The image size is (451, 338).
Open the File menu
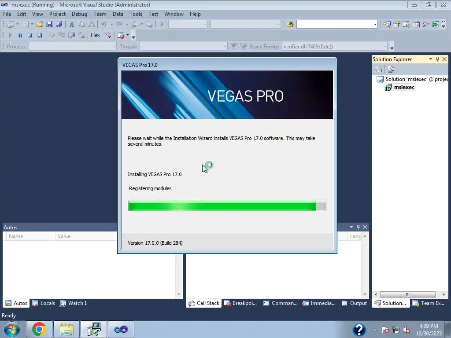click(7, 14)
